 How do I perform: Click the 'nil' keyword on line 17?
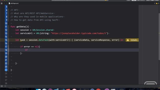tap(37, 47)
